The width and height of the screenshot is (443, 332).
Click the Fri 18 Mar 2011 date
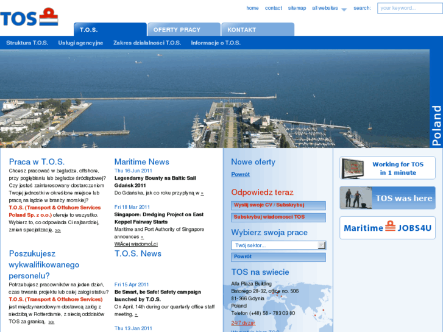(132, 207)
